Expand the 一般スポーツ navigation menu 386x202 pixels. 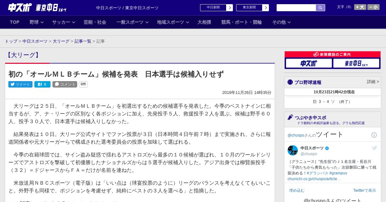click(x=133, y=22)
